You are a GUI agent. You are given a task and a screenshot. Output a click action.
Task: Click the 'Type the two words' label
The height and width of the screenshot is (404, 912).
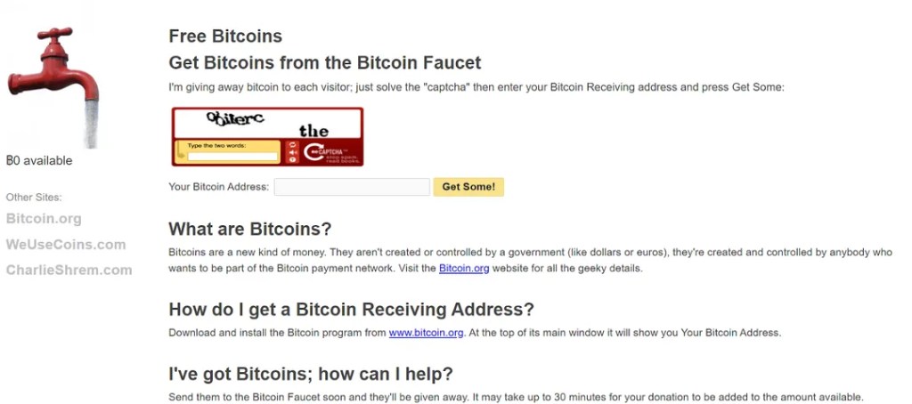(x=216, y=146)
